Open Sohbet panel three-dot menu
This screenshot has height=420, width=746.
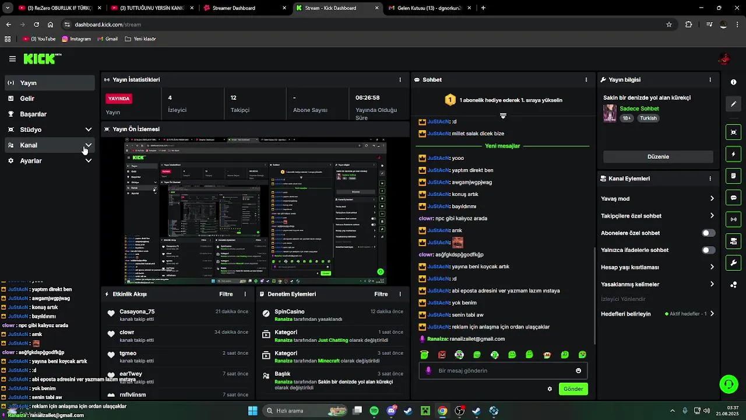[586, 79]
